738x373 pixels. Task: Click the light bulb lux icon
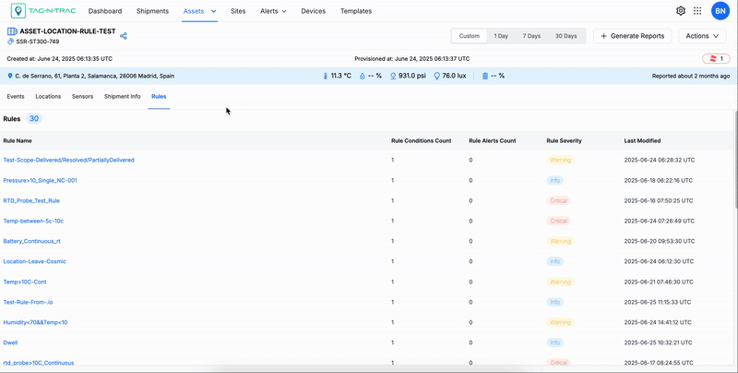(436, 76)
